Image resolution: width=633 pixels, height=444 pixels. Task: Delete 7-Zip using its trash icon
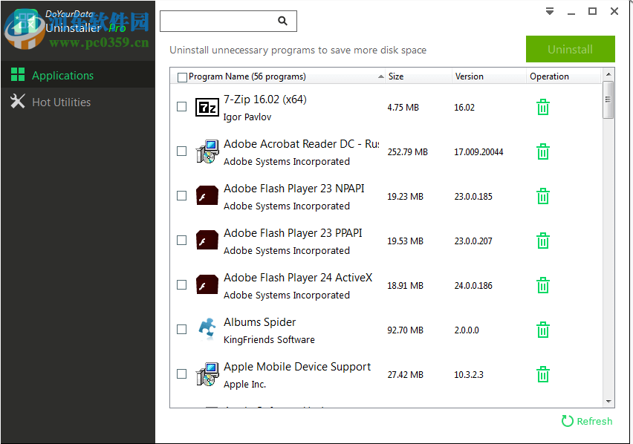pos(542,107)
